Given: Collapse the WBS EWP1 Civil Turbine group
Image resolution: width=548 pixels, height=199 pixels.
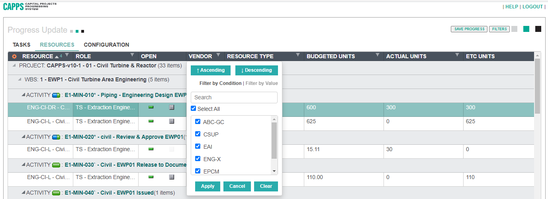Looking at the screenshot, I should [20, 79].
